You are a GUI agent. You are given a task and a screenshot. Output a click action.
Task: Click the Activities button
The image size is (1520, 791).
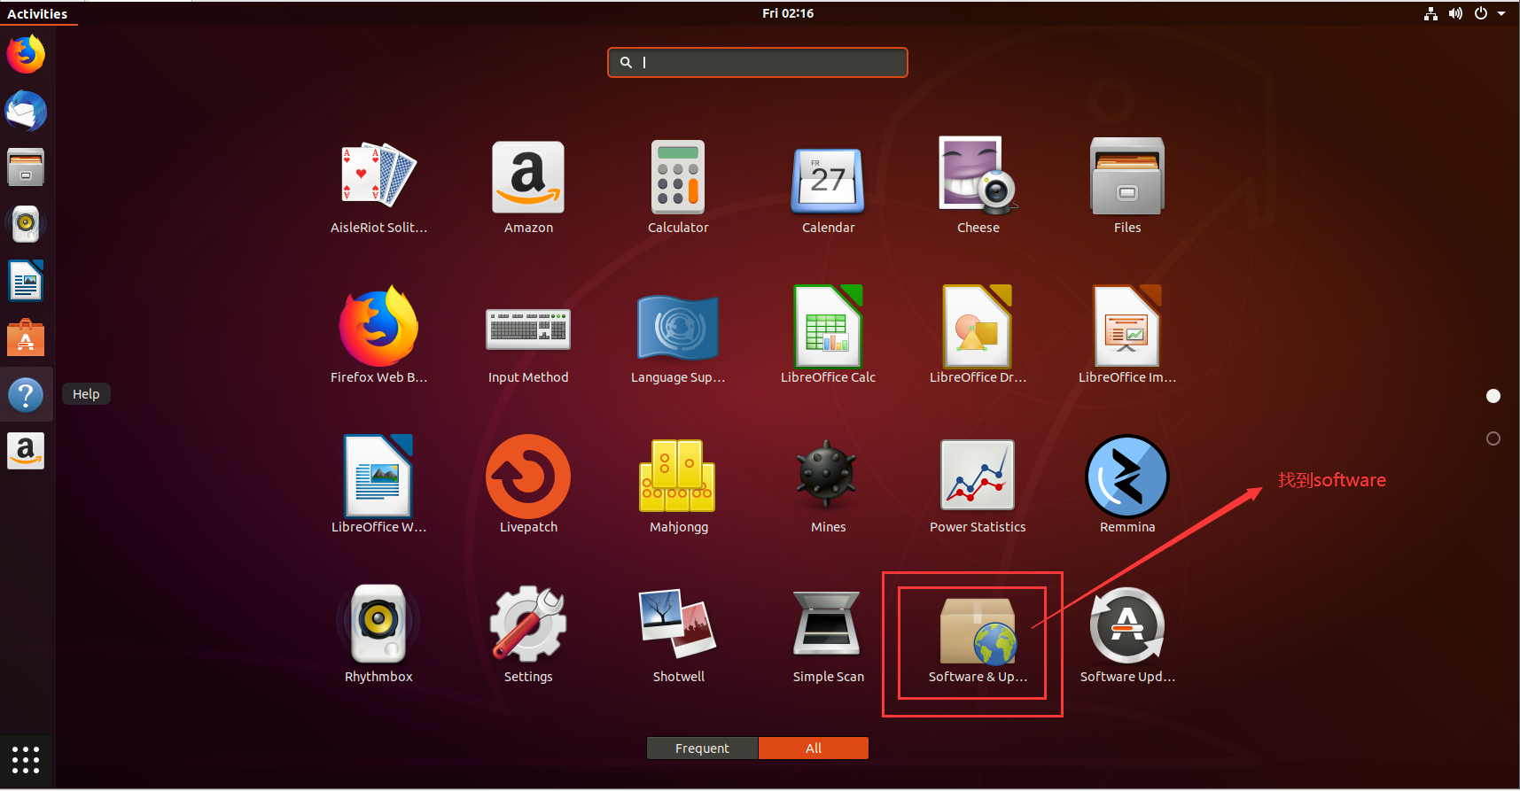(37, 13)
